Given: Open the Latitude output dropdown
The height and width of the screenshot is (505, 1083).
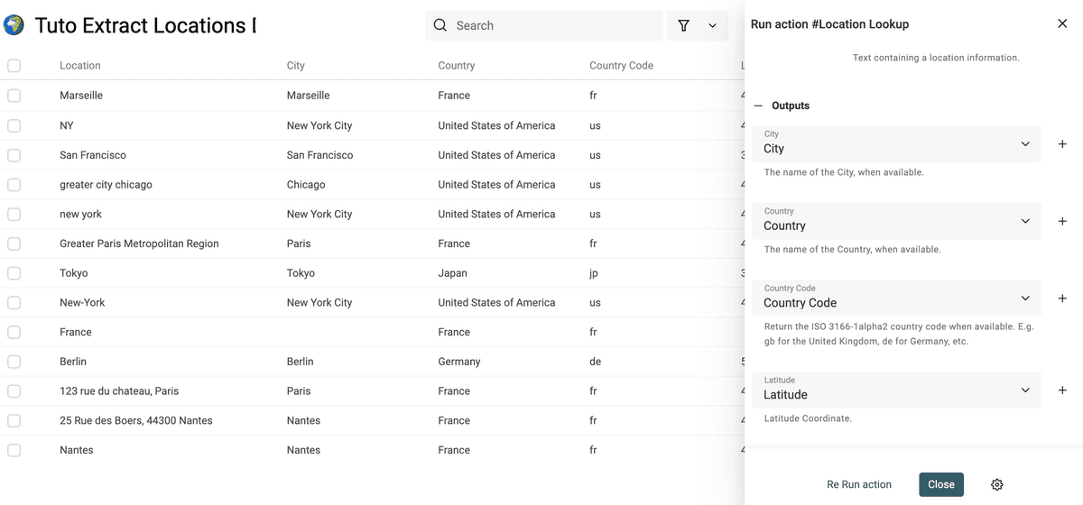Looking at the screenshot, I should tap(897, 390).
